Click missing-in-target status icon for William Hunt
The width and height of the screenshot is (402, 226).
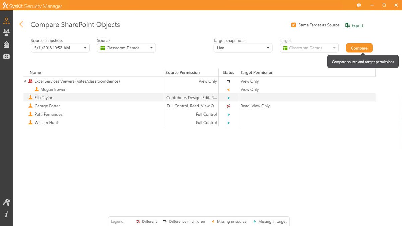click(228, 123)
